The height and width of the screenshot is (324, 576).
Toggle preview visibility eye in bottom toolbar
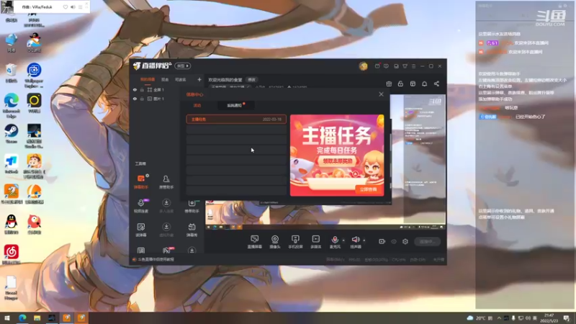click(x=394, y=241)
